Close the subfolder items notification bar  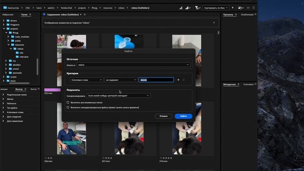[x=214, y=23]
